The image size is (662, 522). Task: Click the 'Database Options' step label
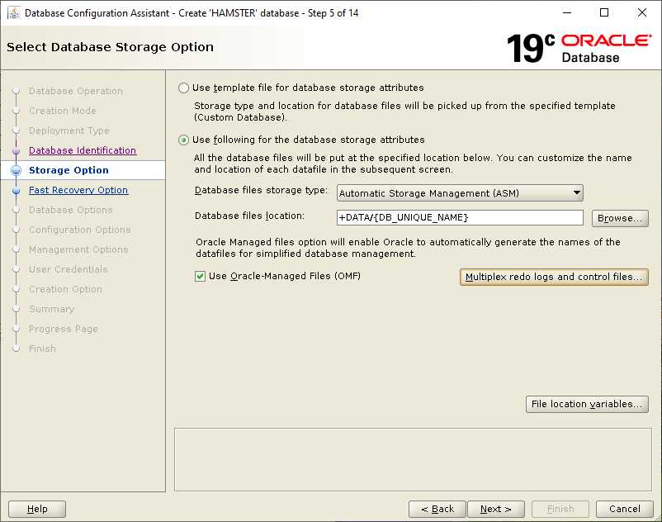[x=70, y=210]
